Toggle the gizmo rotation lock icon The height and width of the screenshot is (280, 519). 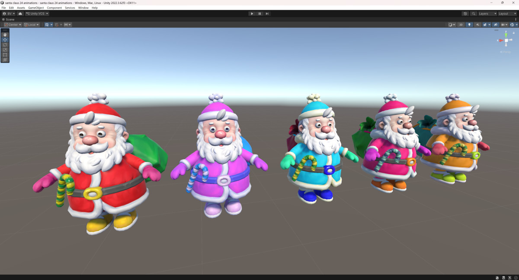tap(513, 33)
